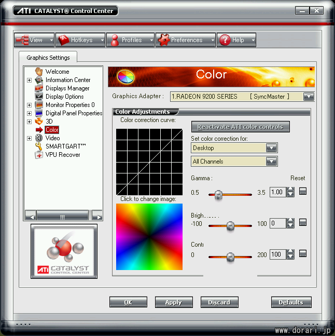This screenshot has height=336, width=335.
Task: Click the VPU Recover first-aid icon
Action: point(39,155)
